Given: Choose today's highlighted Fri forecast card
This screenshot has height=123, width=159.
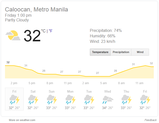Looking at the screenshot, I should click(14, 99).
